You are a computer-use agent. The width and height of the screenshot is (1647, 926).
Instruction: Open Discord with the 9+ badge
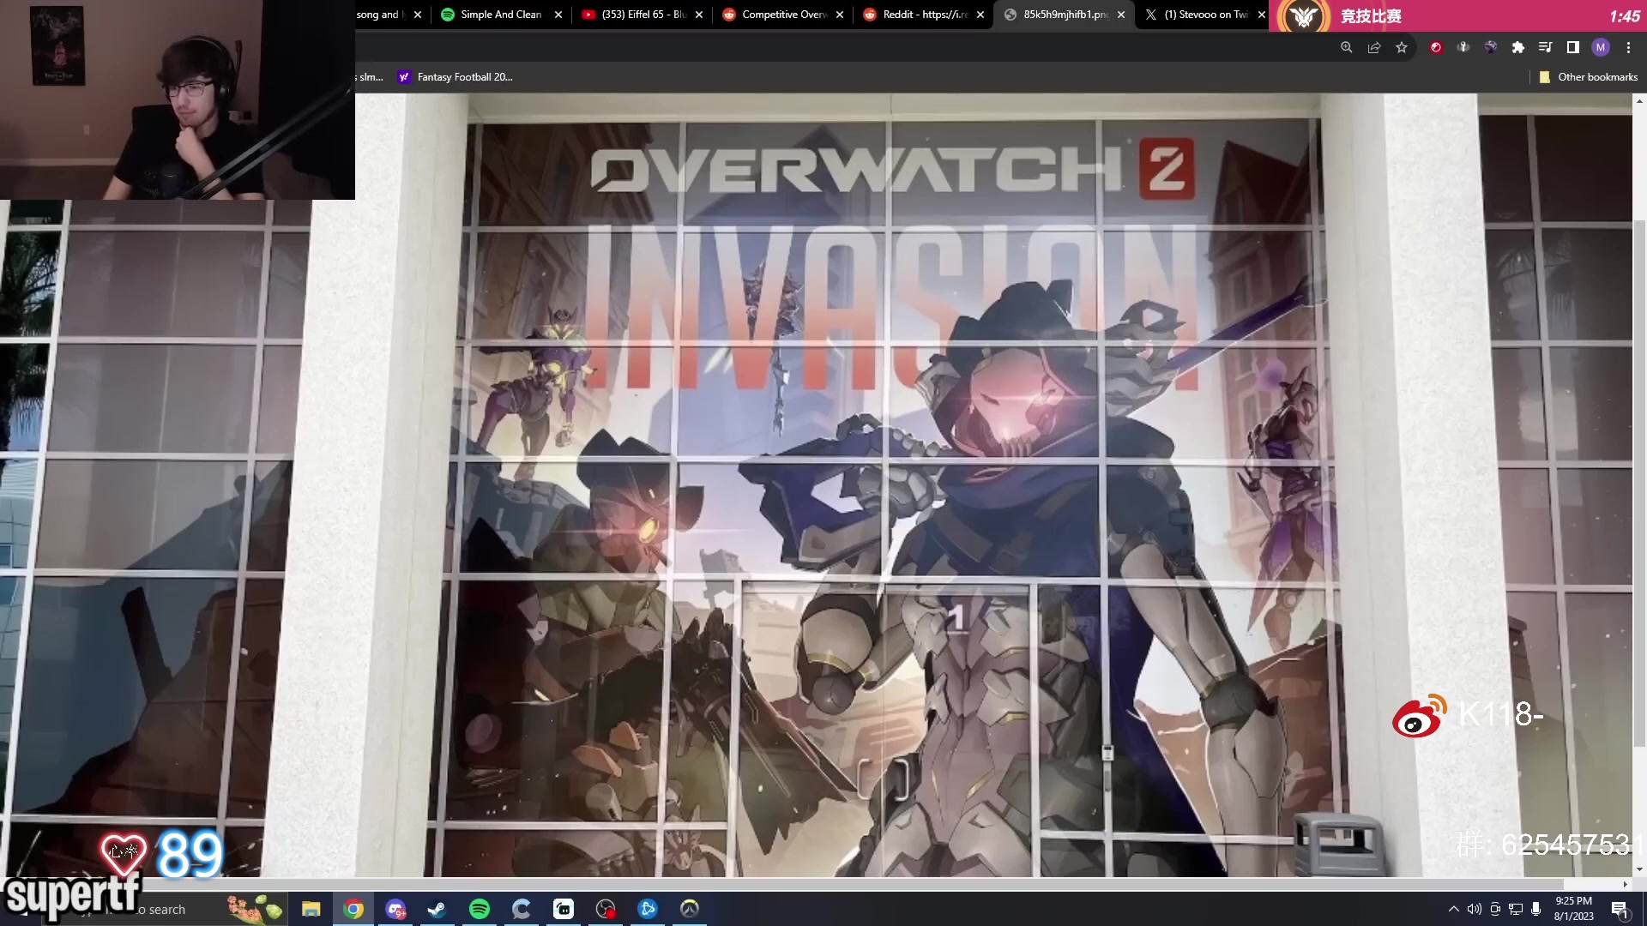pos(395,909)
